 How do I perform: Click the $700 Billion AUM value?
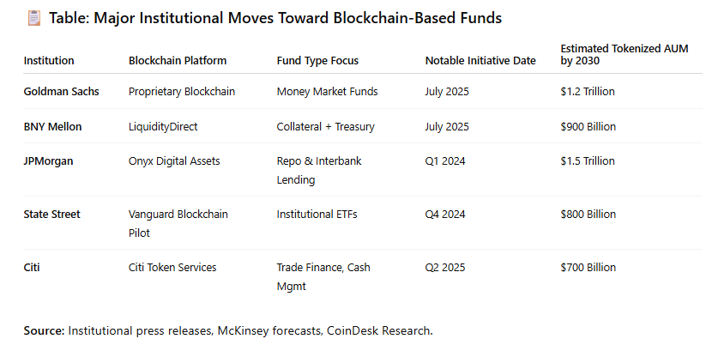588,268
